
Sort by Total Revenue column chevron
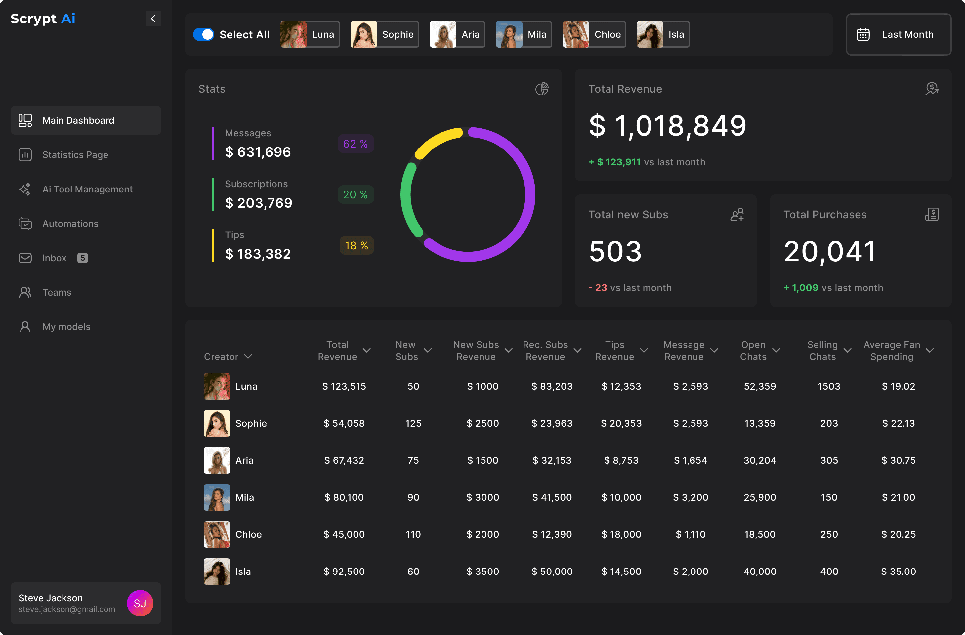(366, 350)
